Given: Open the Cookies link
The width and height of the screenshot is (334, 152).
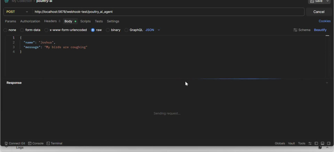Looking at the screenshot, I should click(x=324, y=21).
